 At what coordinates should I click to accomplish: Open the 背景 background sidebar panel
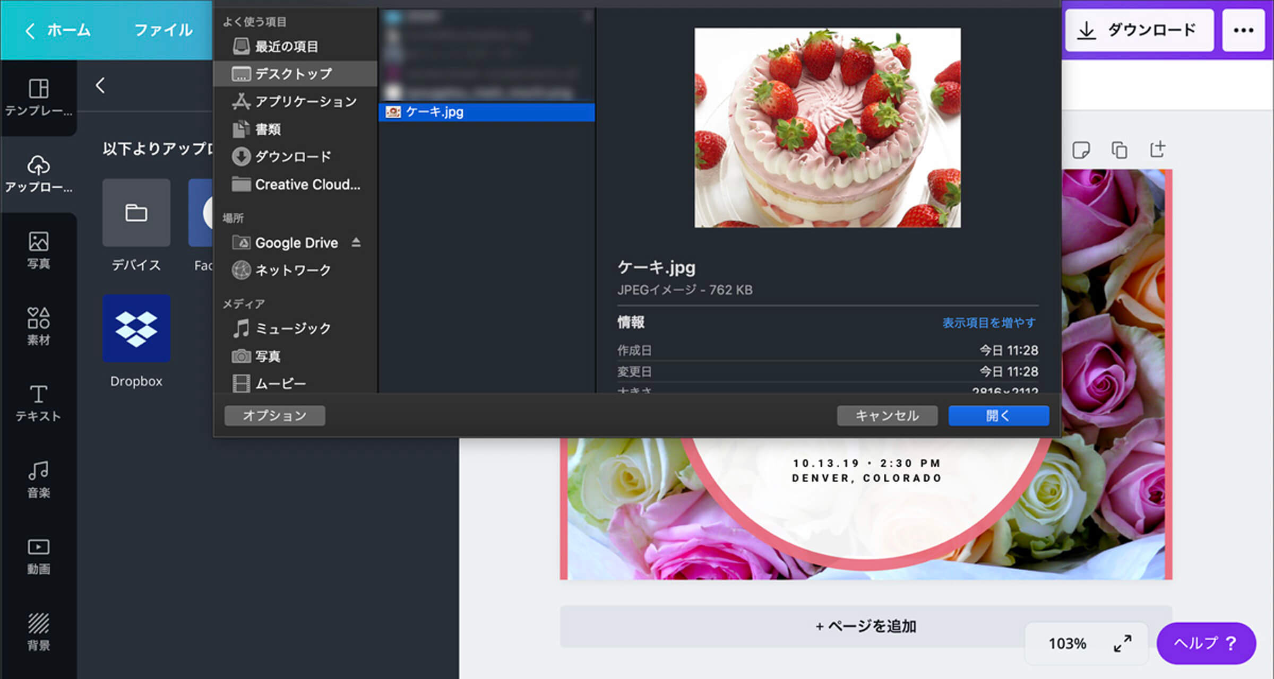[x=38, y=631]
